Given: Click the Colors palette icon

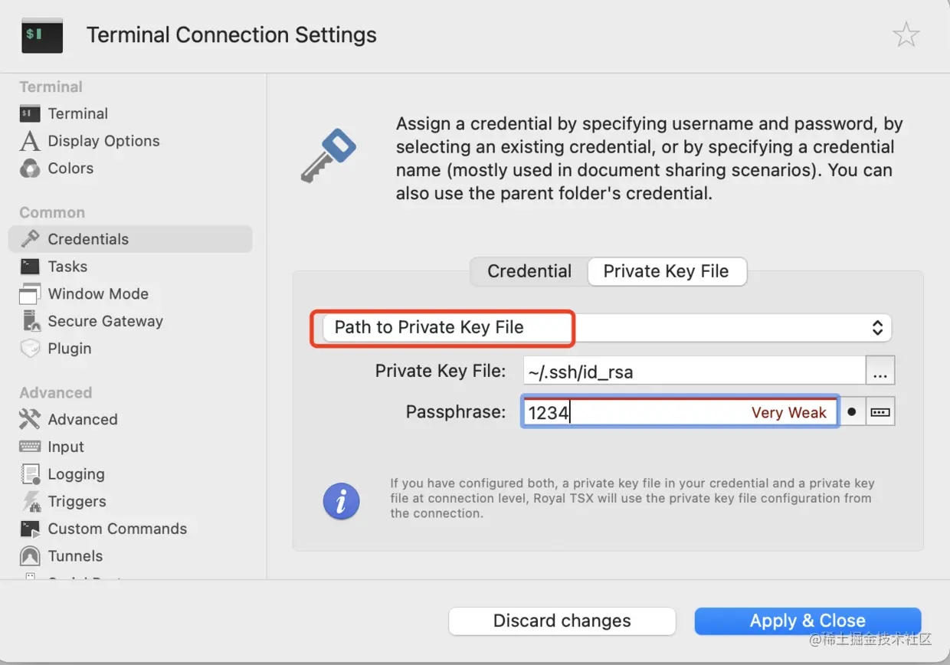Looking at the screenshot, I should [x=30, y=169].
